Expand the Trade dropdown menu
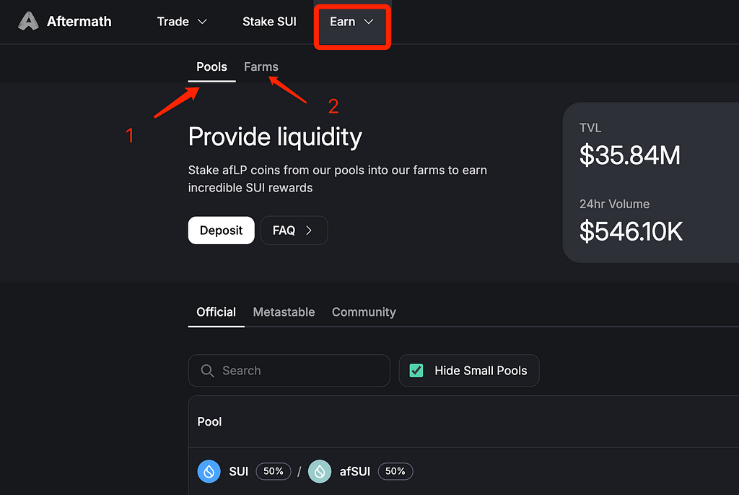This screenshot has width=739, height=495. tap(182, 22)
